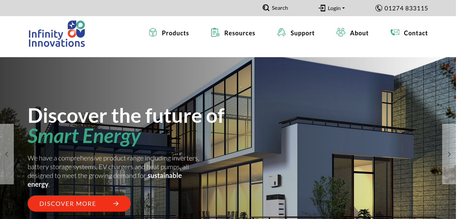Click the telephone handset icon

tap(379, 8)
